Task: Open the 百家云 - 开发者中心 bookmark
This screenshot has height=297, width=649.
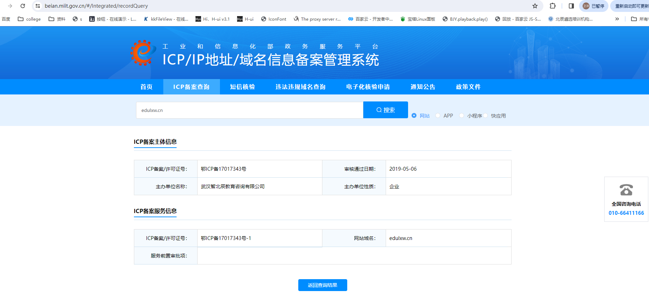Action: (370, 19)
